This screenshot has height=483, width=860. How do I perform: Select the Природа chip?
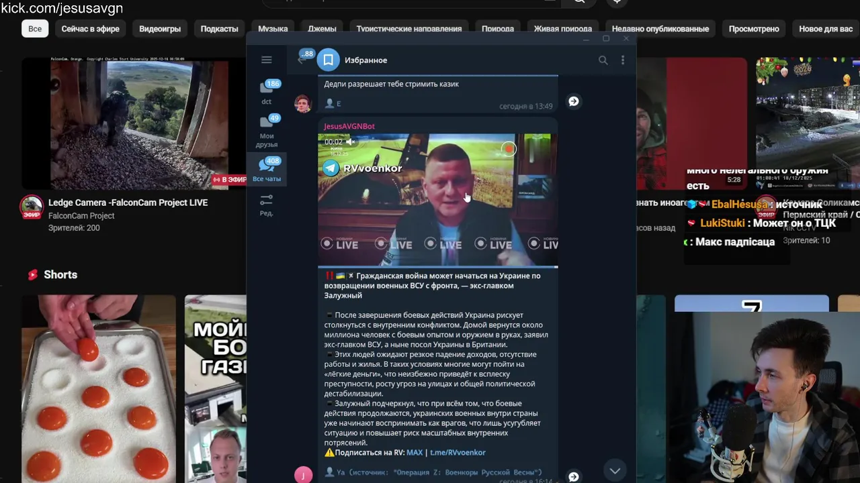coord(498,29)
